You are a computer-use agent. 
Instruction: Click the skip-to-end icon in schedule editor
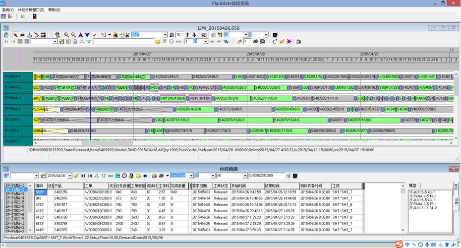click(x=83, y=176)
